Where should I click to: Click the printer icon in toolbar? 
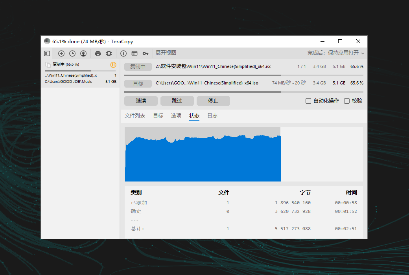98,53
